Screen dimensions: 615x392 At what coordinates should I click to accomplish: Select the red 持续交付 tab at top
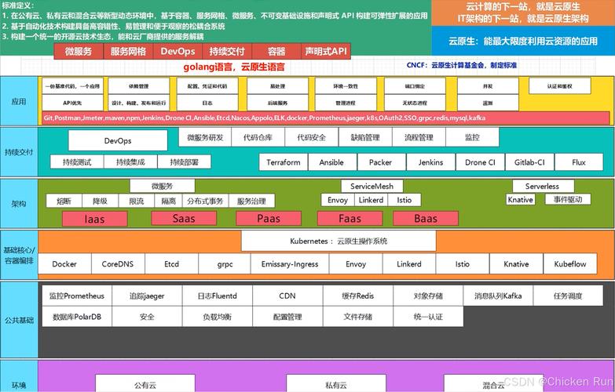click(x=227, y=51)
